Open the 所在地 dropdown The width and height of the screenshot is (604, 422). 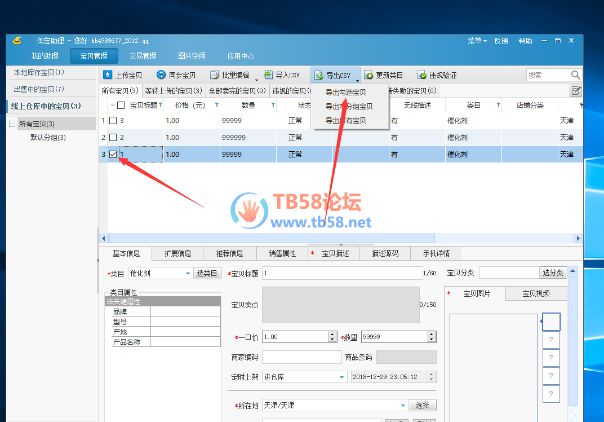click(403, 406)
